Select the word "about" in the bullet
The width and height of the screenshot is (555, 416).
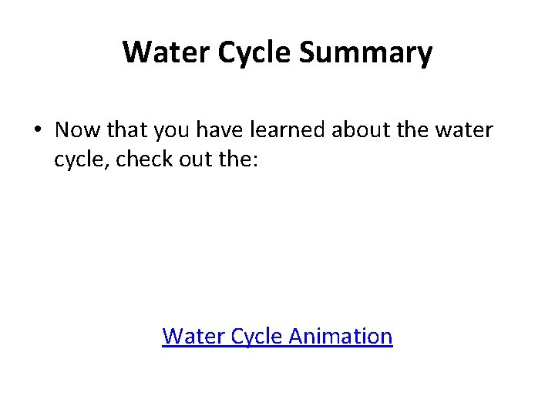pos(361,129)
